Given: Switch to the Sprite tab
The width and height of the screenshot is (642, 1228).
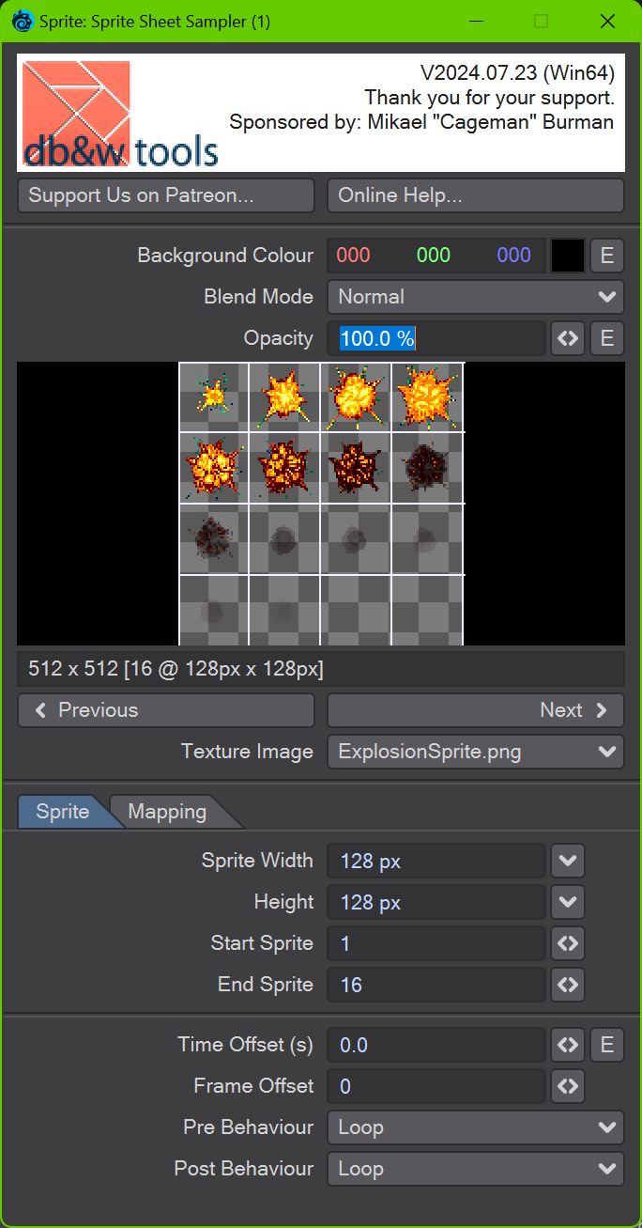Looking at the screenshot, I should click(63, 812).
